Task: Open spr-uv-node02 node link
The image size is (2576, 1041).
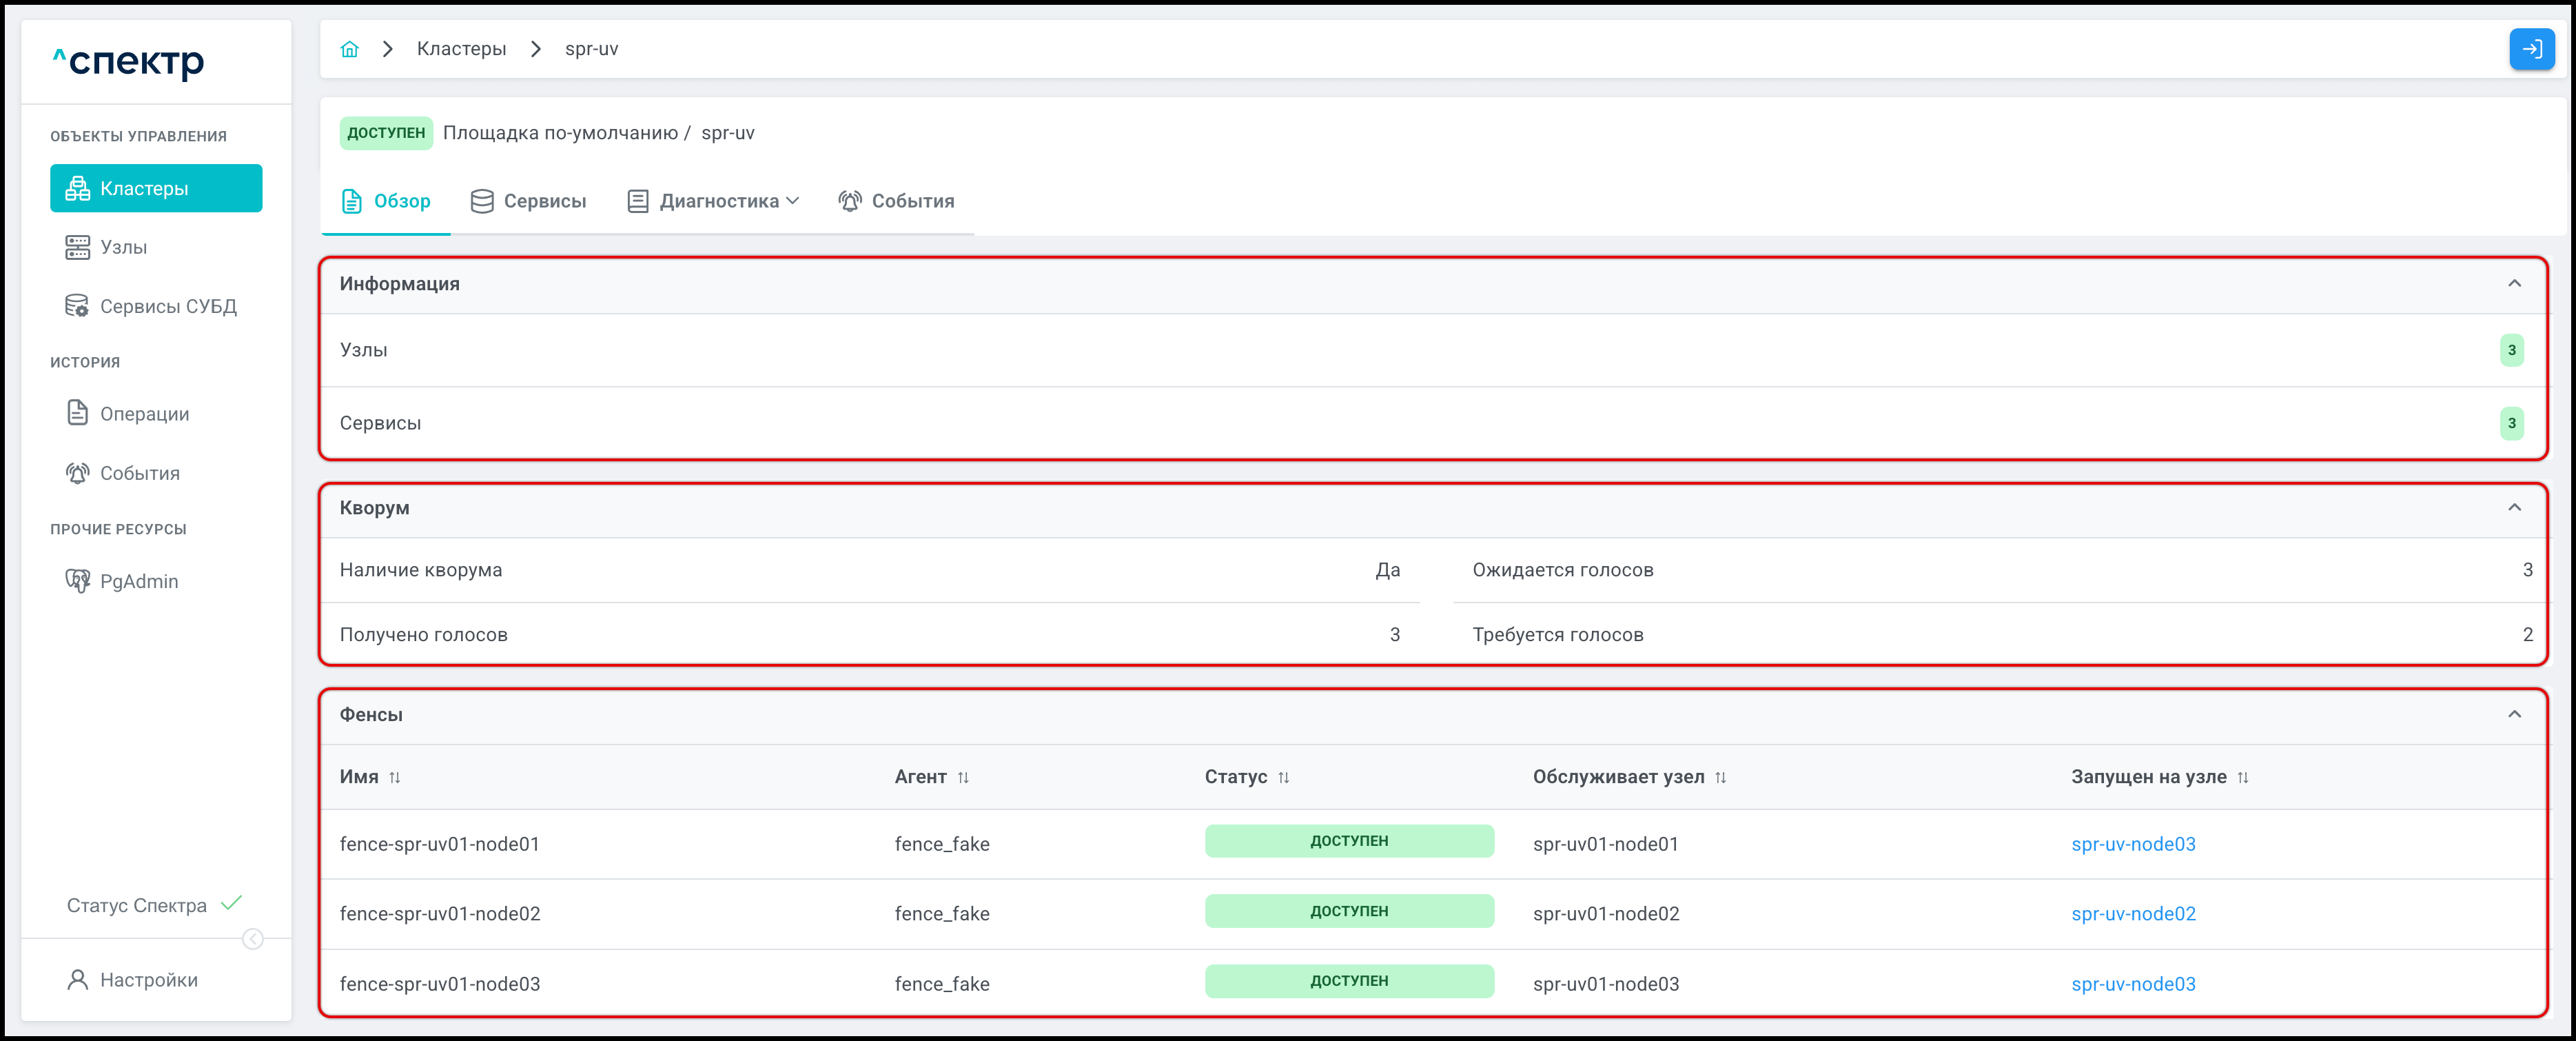Action: pyautogui.click(x=2133, y=914)
